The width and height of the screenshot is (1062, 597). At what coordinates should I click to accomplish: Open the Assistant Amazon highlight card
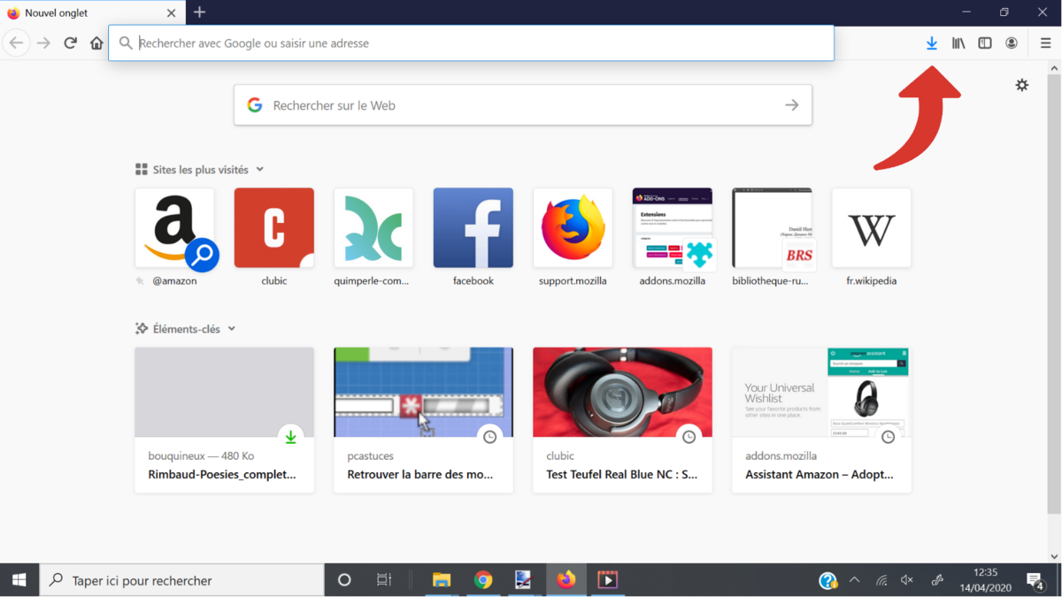tap(821, 420)
